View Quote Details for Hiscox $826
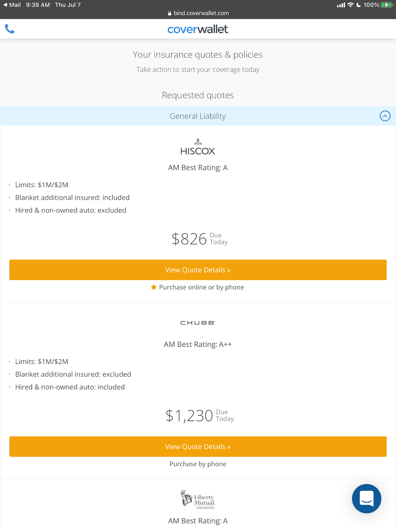 [198, 270]
